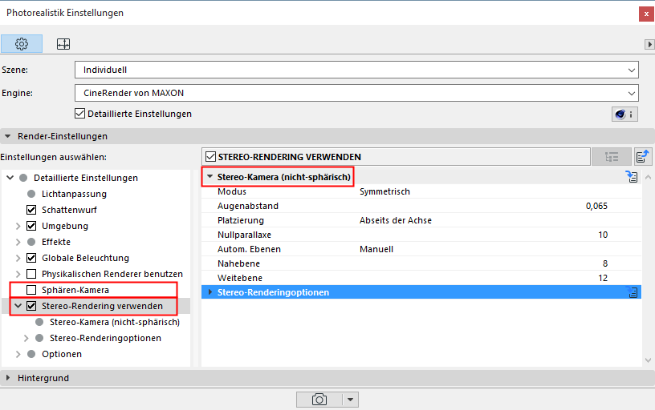This screenshot has height=410, width=655.
Task: Click the Weitebene value 12
Action: pyautogui.click(x=603, y=278)
